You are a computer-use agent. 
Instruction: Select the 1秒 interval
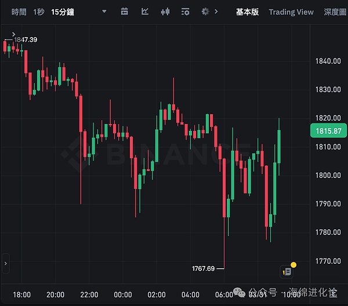point(39,12)
